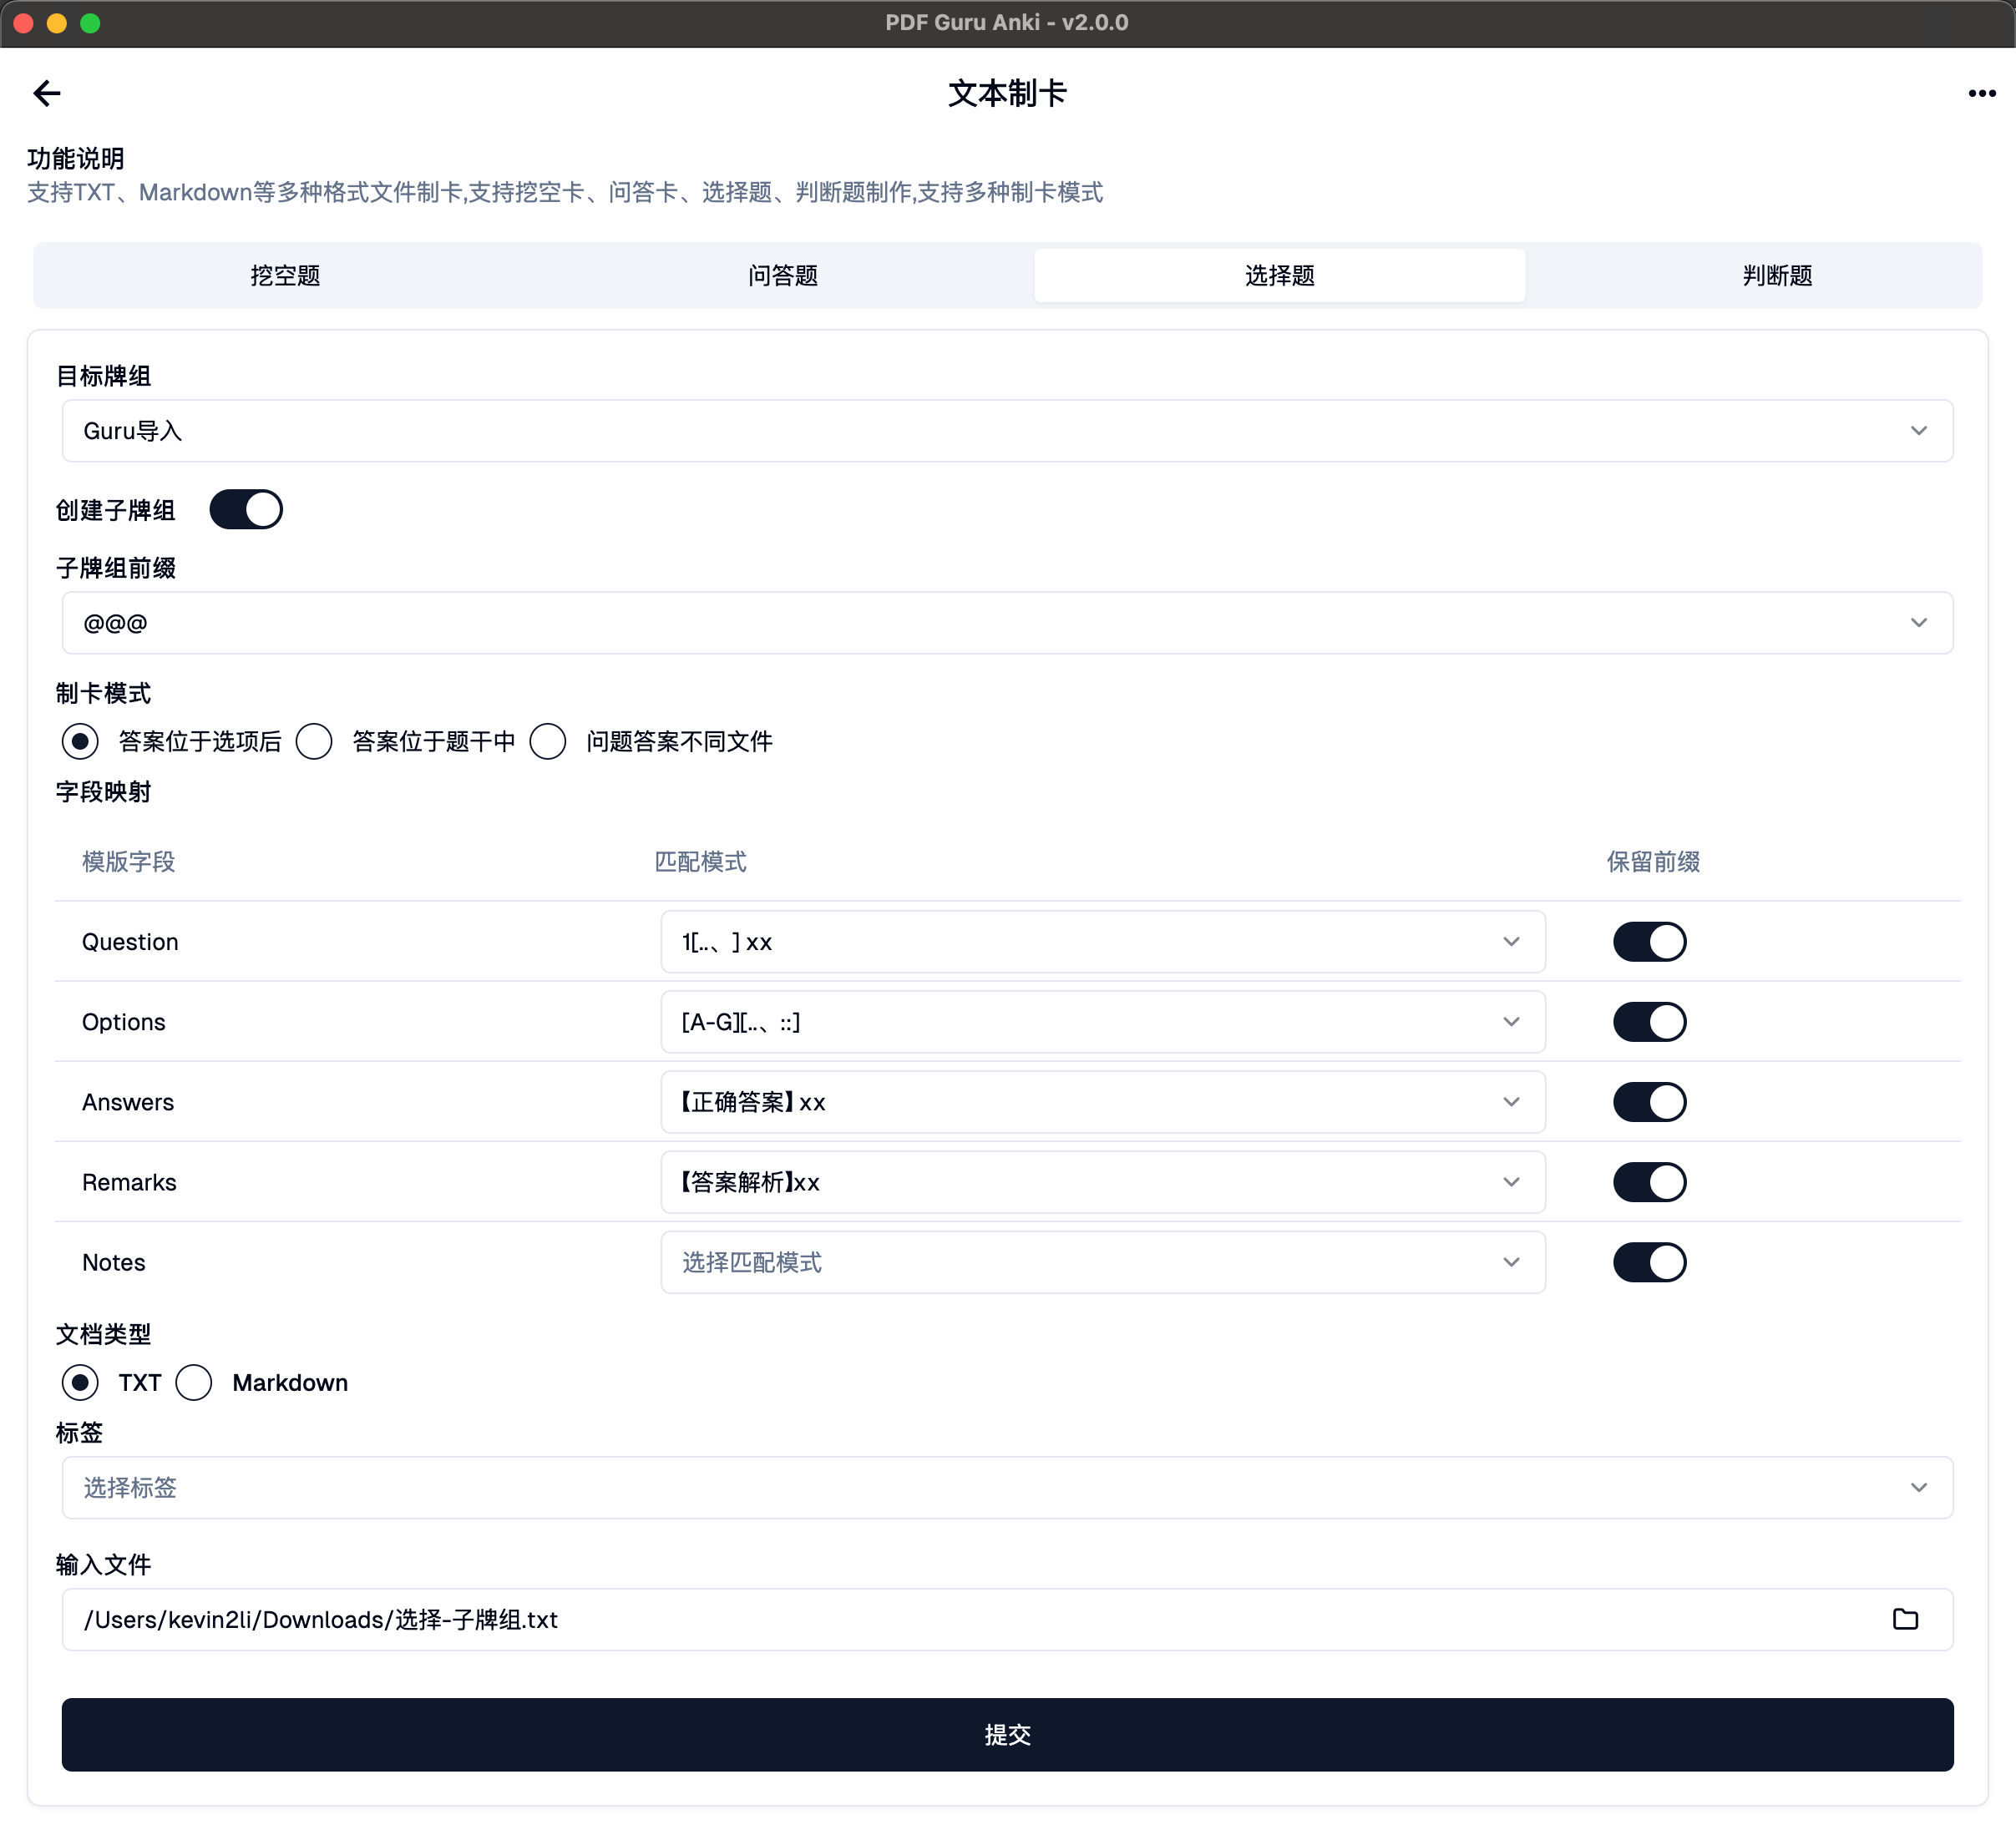
Task: Expand the Remarks 【答案解析】 dropdown
Action: tap(1102, 1182)
